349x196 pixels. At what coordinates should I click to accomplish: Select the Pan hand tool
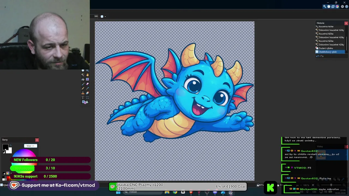pos(88,75)
